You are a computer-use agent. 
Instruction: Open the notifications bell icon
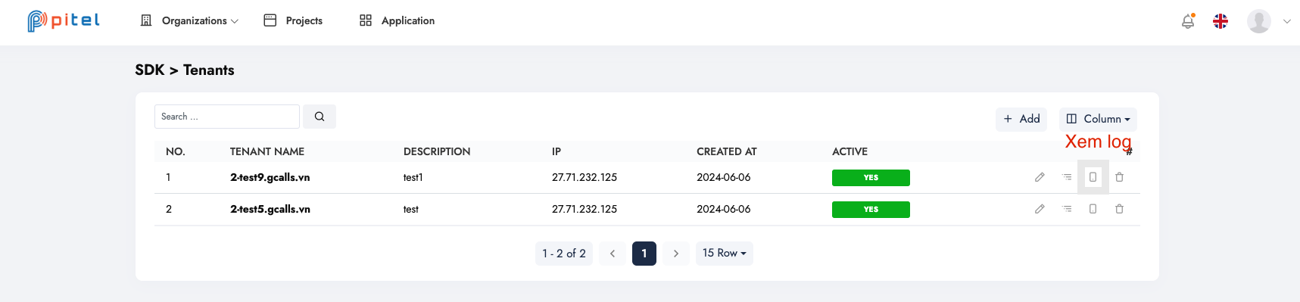(x=1188, y=21)
